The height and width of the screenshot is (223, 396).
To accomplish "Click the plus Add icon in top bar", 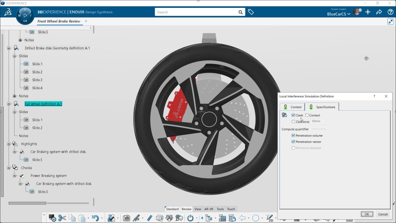I will point(368,12).
